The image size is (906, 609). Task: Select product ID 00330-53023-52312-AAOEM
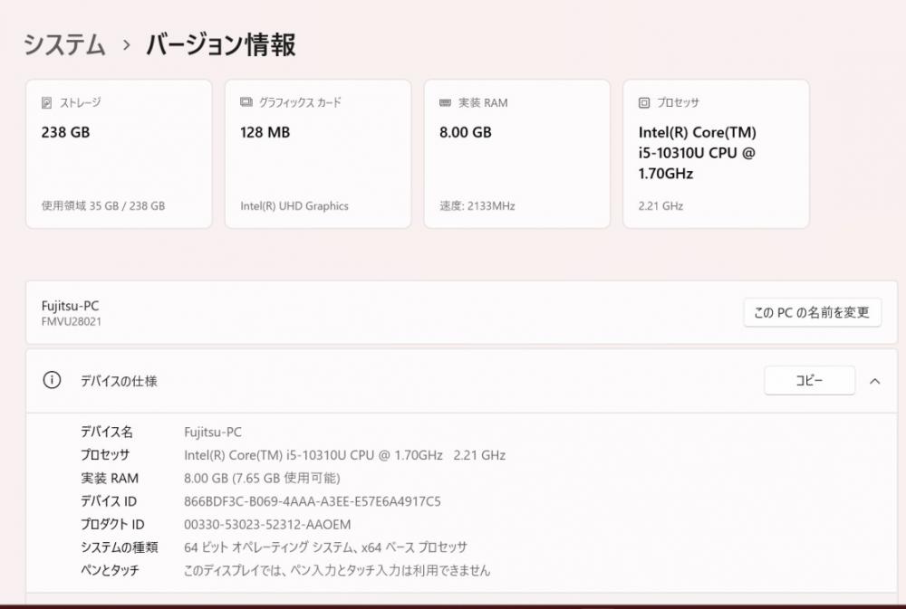267,524
